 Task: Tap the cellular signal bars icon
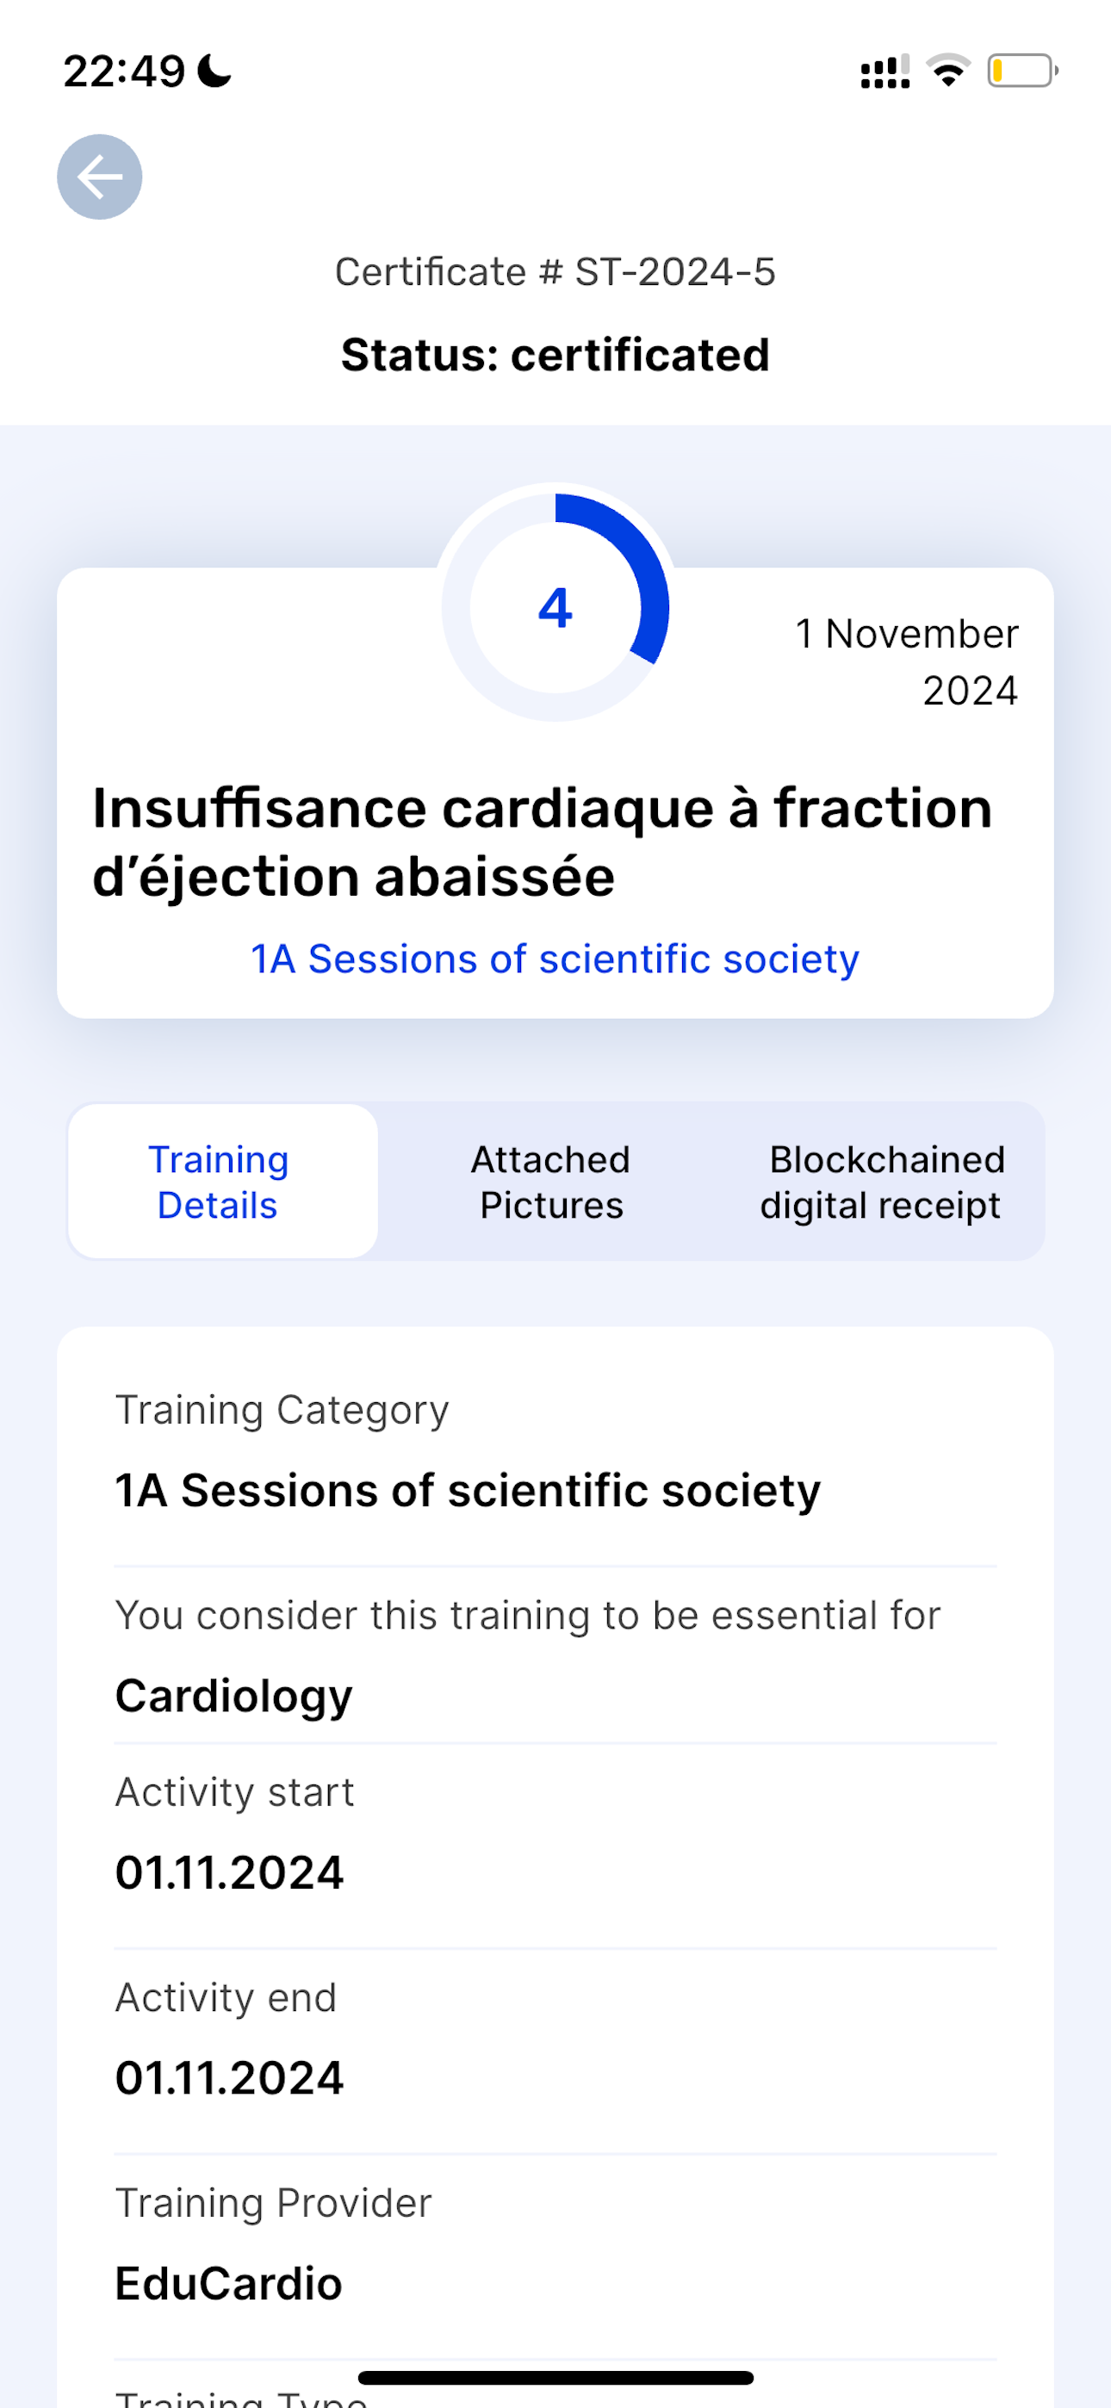(884, 71)
